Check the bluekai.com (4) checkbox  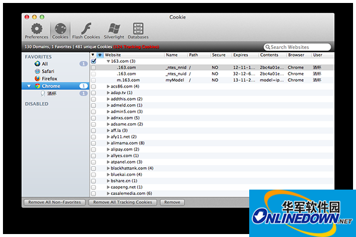(94, 175)
